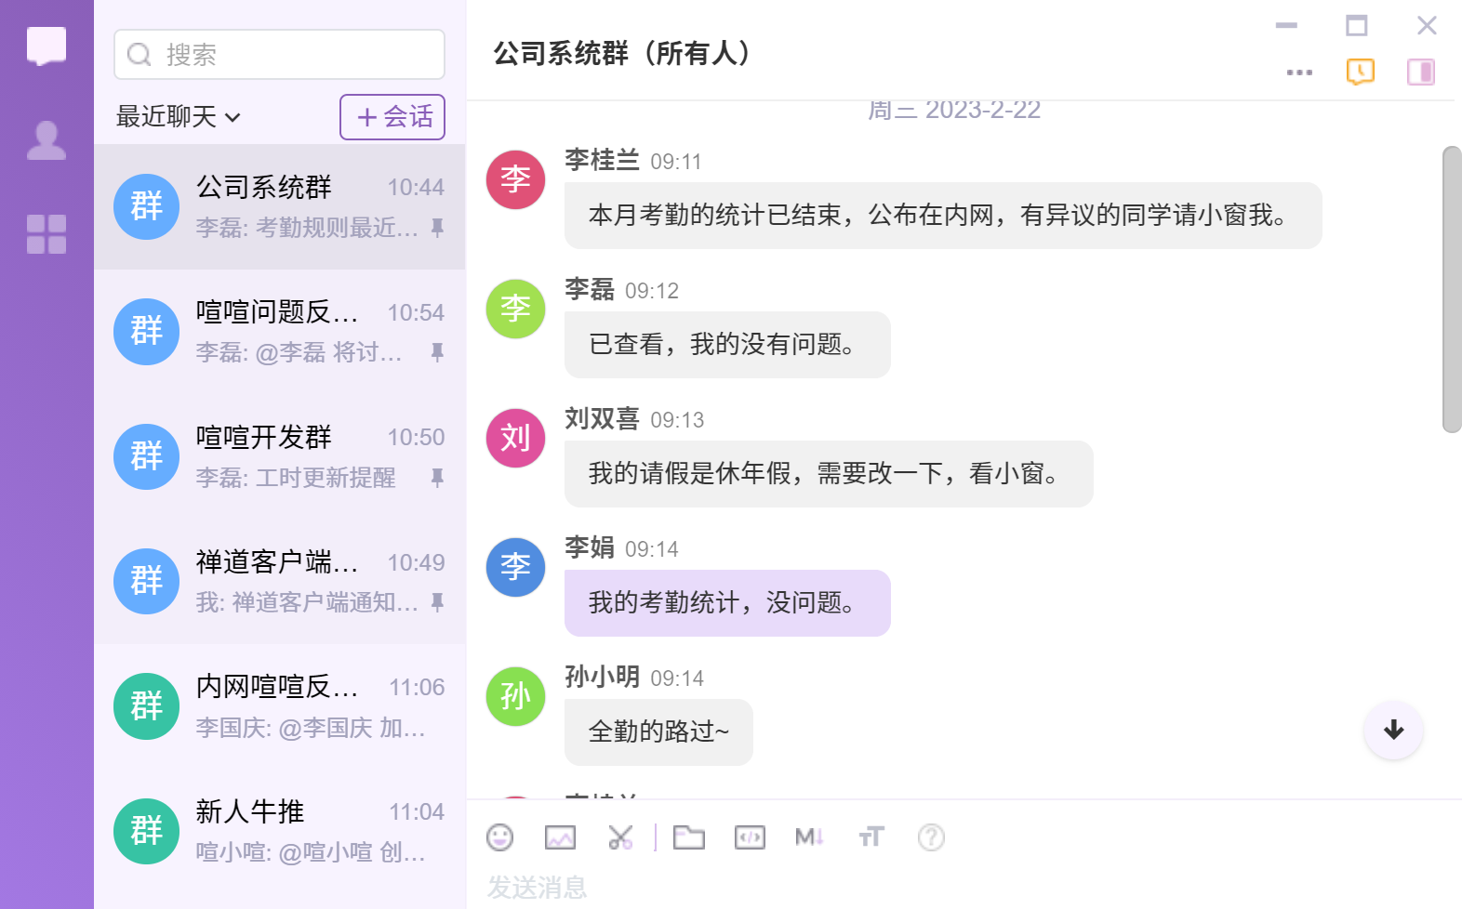Click the 搜索 search field
The height and width of the screenshot is (909, 1462).
(x=279, y=55)
